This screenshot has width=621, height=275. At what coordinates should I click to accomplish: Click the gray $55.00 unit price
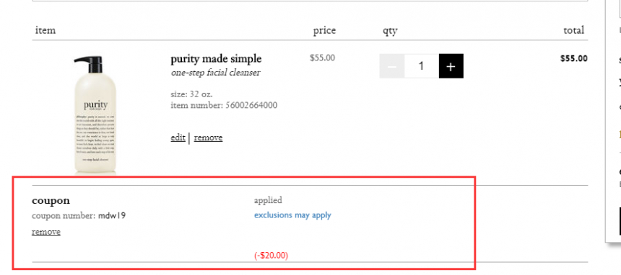tap(322, 58)
